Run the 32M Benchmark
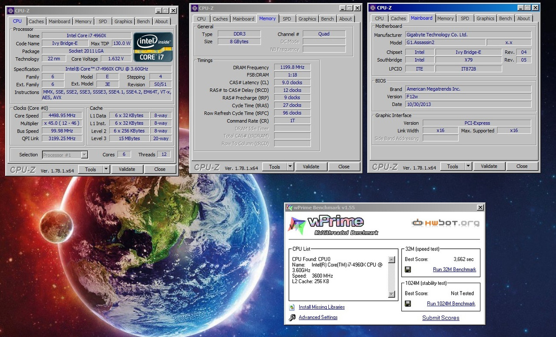The width and height of the screenshot is (556, 337). (454, 269)
